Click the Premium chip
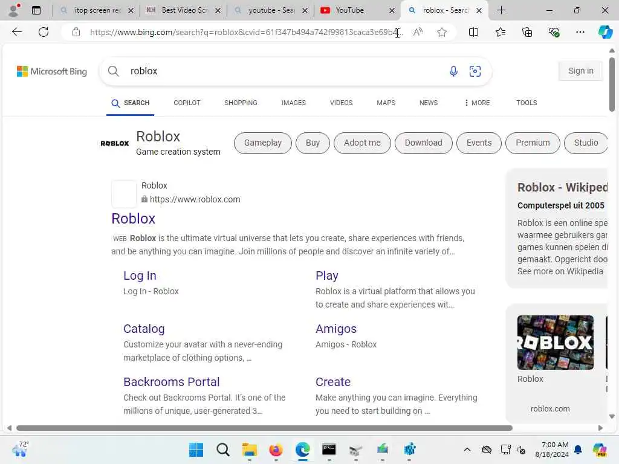This screenshot has width=619, height=464. pos(533,143)
